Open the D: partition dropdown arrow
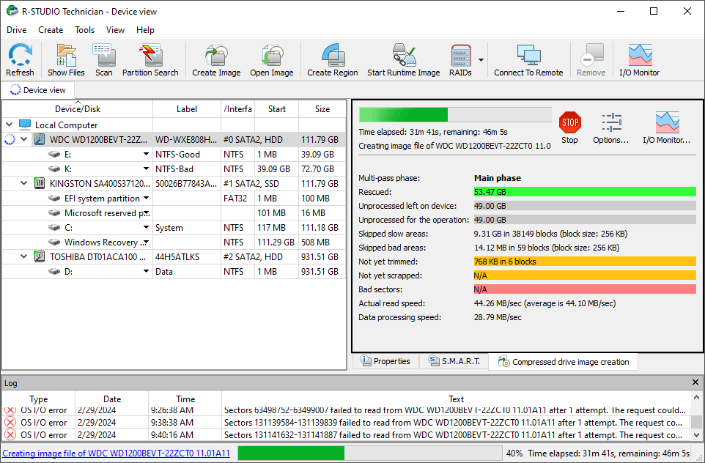 pyautogui.click(x=146, y=272)
